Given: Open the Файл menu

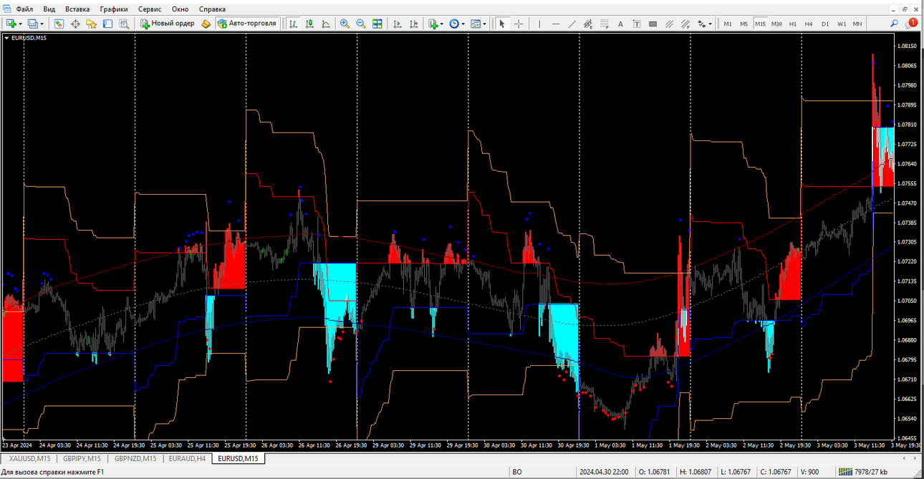Looking at the screenshot, I should (x=24, y=9).
